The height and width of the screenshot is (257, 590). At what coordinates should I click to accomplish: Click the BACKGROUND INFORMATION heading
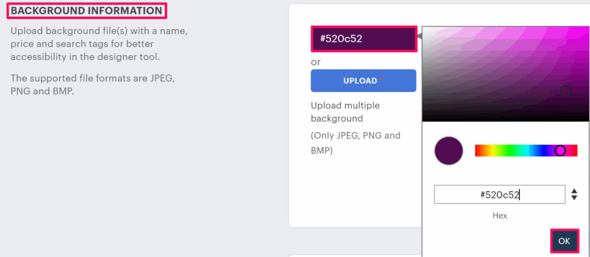[x=86, y=10]
